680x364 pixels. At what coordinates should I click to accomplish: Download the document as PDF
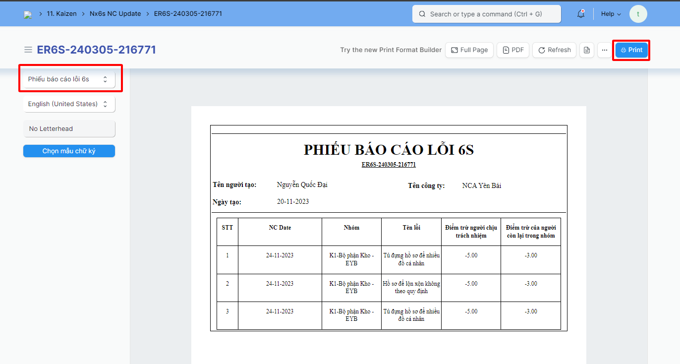(513, 50)
